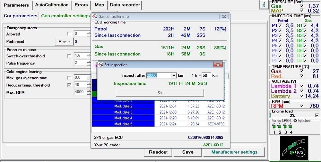
Task: Click LPG injector 3 icon
Action: click(285, 127)
